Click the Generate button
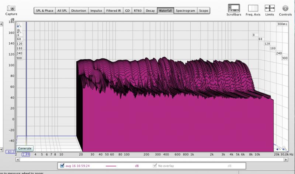This screenshot has width=295, height=174. coord(25,148)
